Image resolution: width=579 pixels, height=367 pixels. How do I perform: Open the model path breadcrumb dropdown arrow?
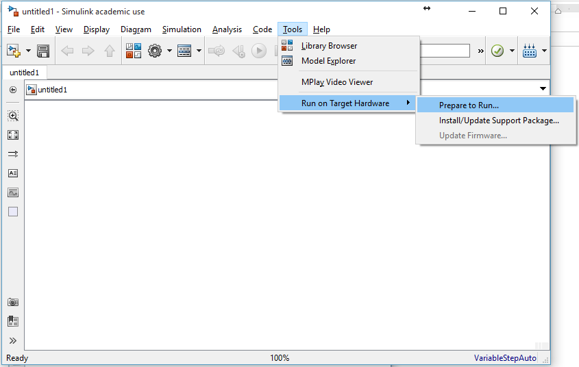tap(543, 89)
